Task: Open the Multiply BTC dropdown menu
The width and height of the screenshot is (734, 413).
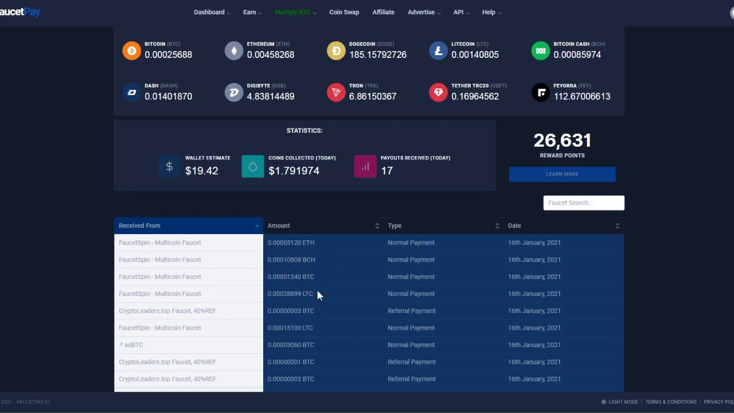Action: (295, 12)
